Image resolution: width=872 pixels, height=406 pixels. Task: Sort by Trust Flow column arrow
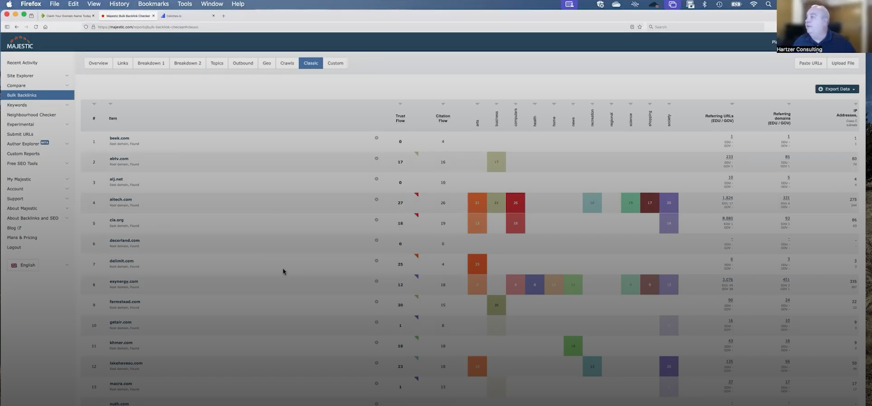(x=400, y=104)
